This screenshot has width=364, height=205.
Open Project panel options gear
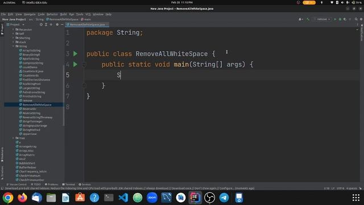(x=57, y=24)
